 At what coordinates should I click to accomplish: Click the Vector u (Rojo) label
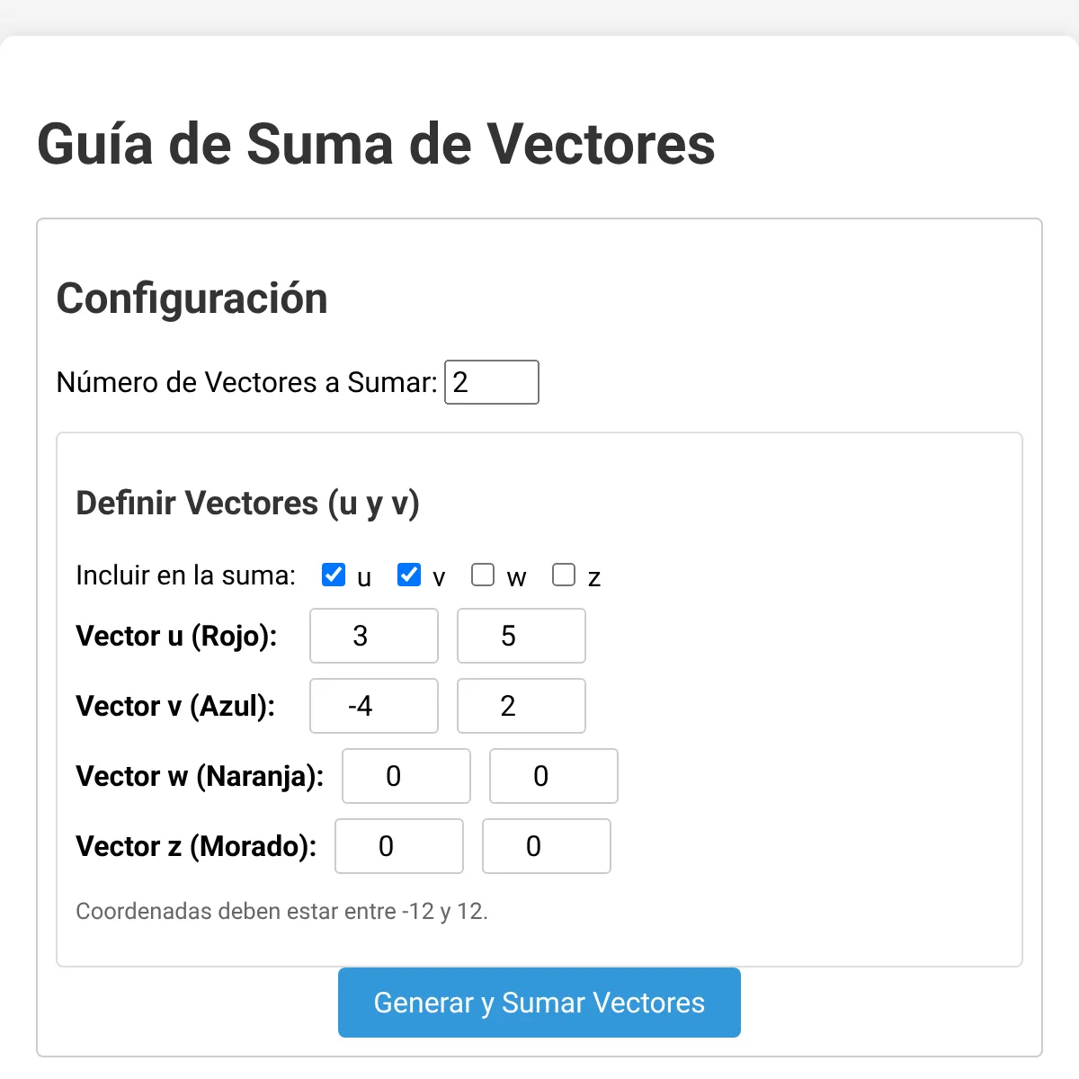[177, 637]
